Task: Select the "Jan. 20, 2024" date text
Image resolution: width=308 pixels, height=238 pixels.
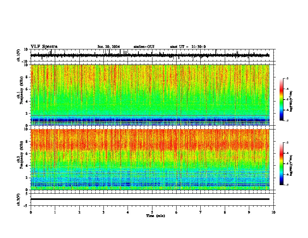Action: click(x=108, y=47)
